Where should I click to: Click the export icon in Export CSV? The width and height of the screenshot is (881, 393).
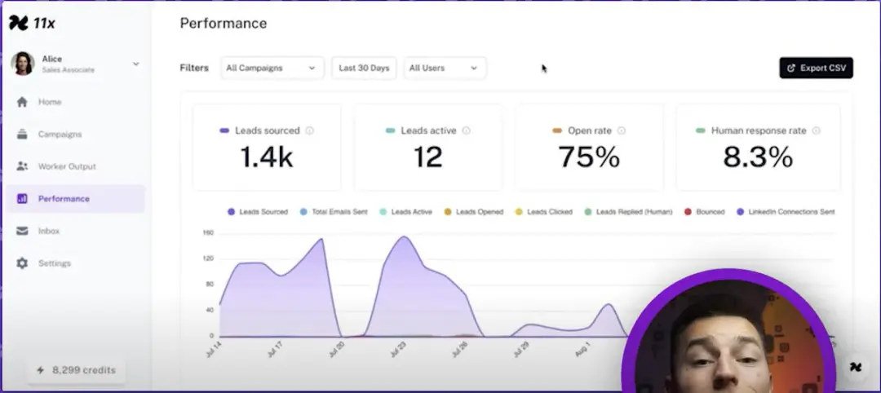tap(791, 68)
